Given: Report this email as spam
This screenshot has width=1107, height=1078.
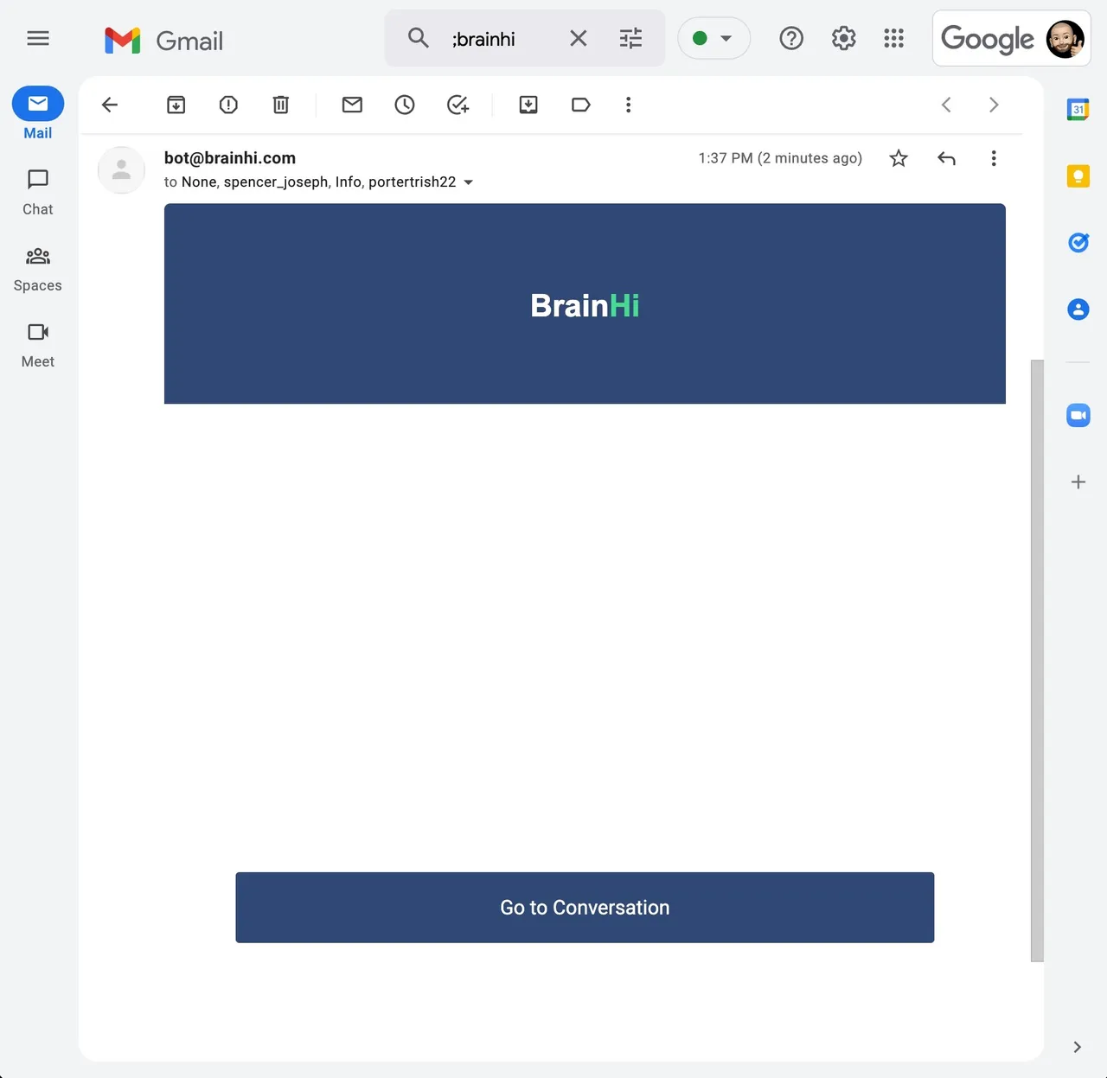Looking at the screenshot, I should [228, 105].
